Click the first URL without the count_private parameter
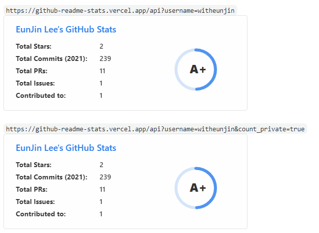Screen dimensions: 319x233 120,10
